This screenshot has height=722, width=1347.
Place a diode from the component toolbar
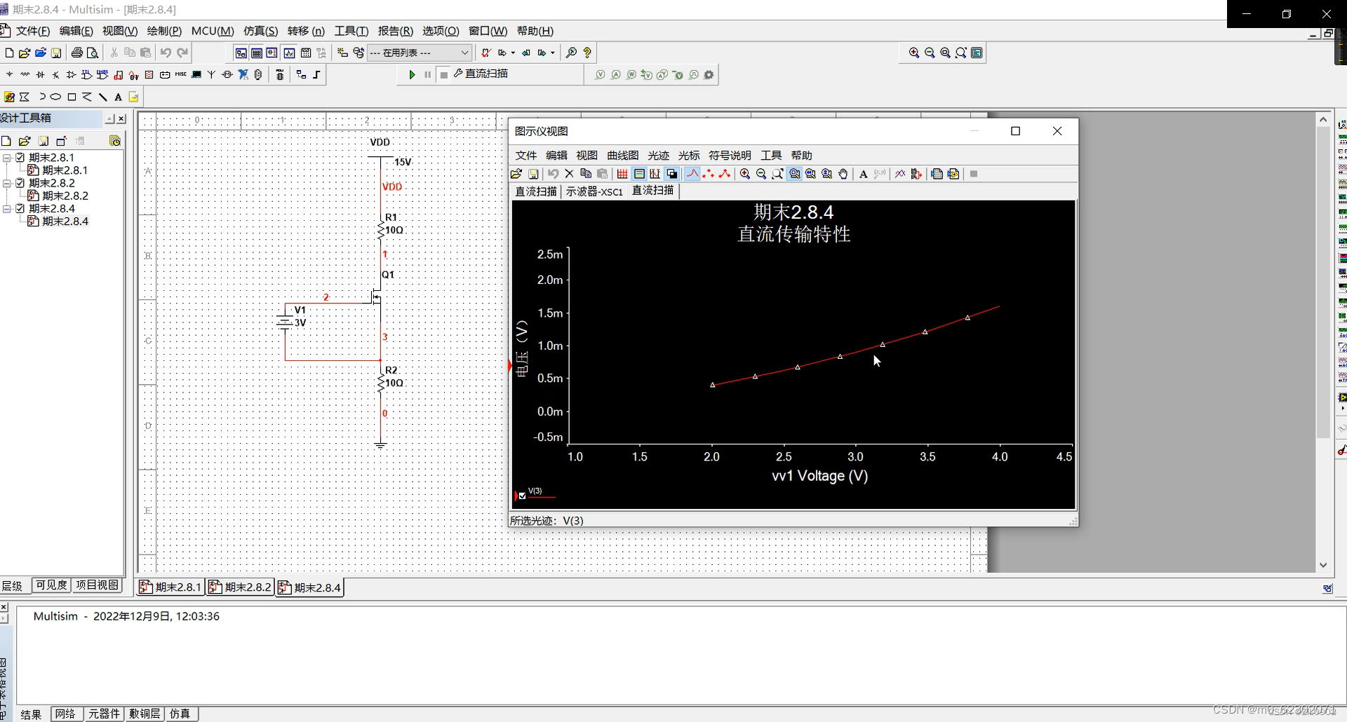(x=40, y=74)
